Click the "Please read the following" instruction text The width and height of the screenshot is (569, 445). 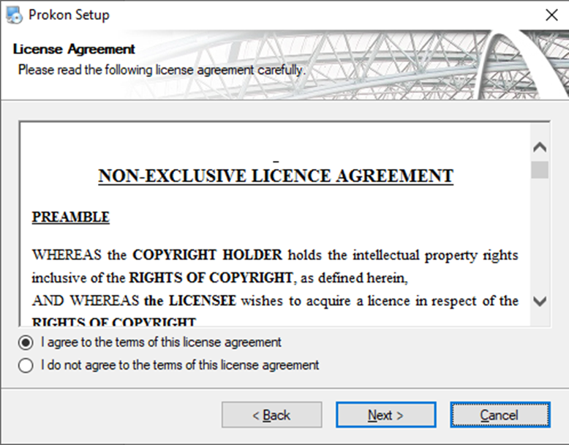tap(161, 70)
